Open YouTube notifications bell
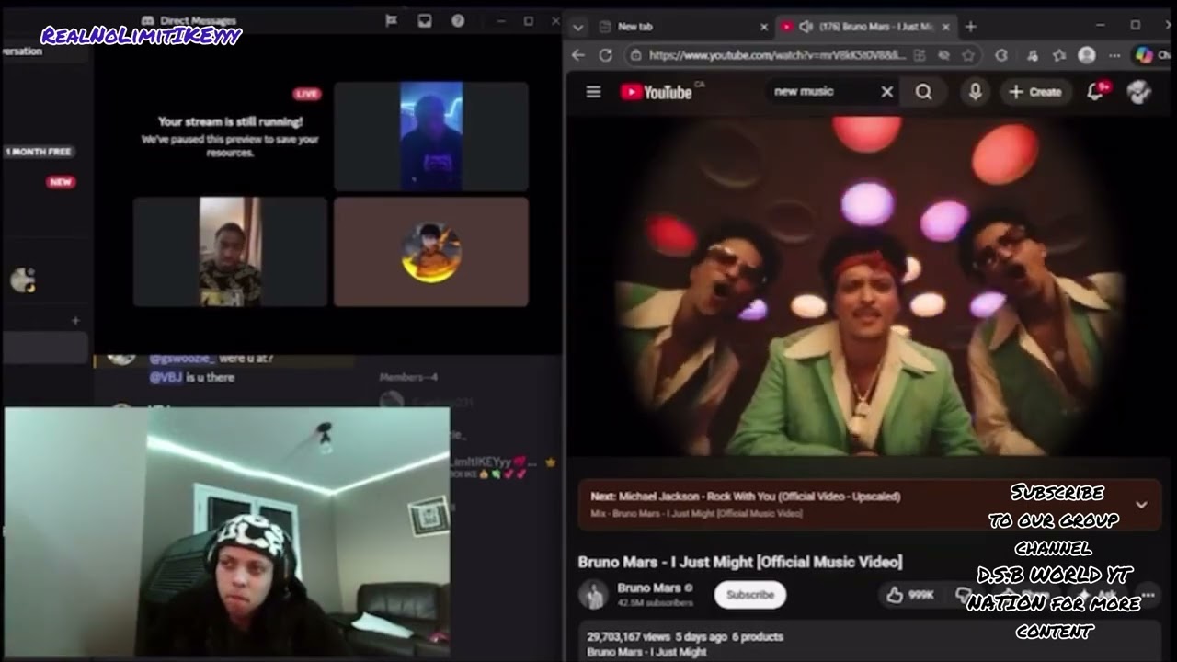 point(1095,91)
